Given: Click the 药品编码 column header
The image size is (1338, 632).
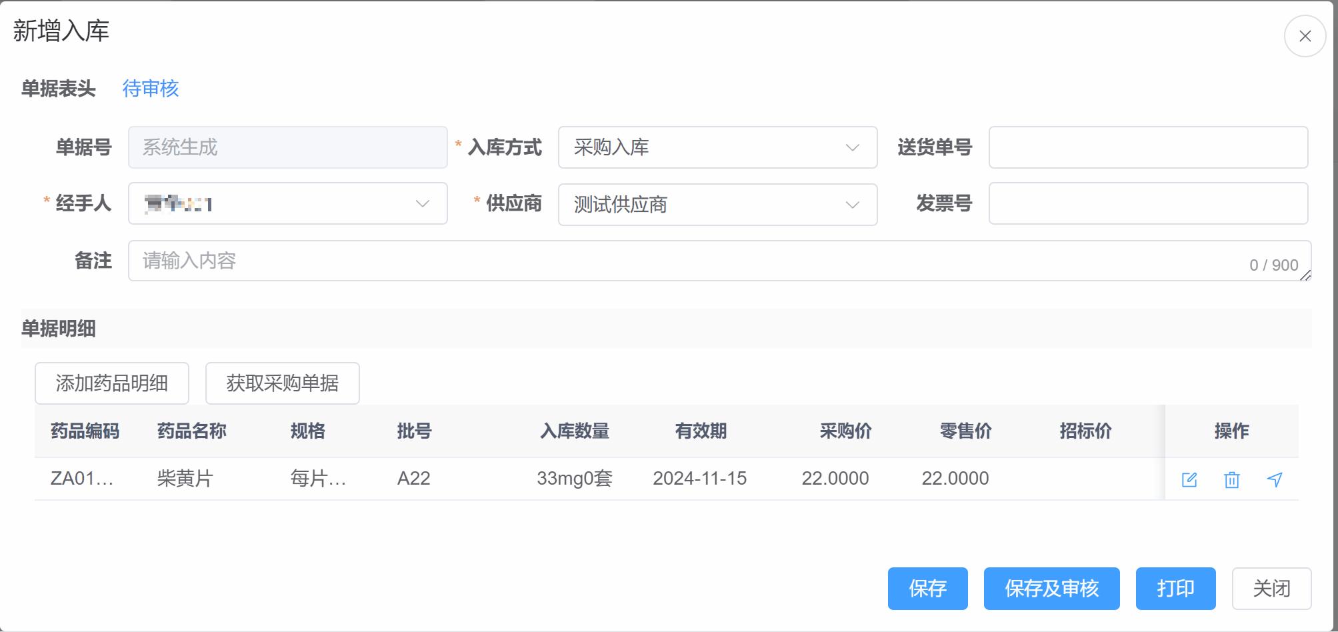Looking at the screenshot, I should [83, 431].
